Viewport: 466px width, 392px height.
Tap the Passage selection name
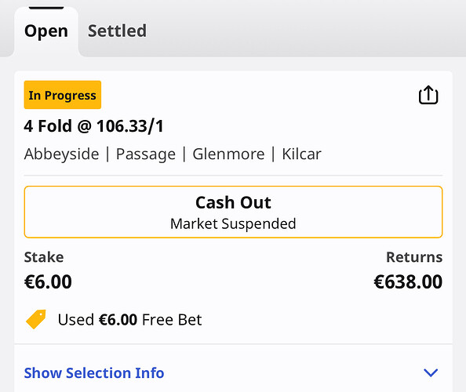pyautogui.click(x=146, y=154)
